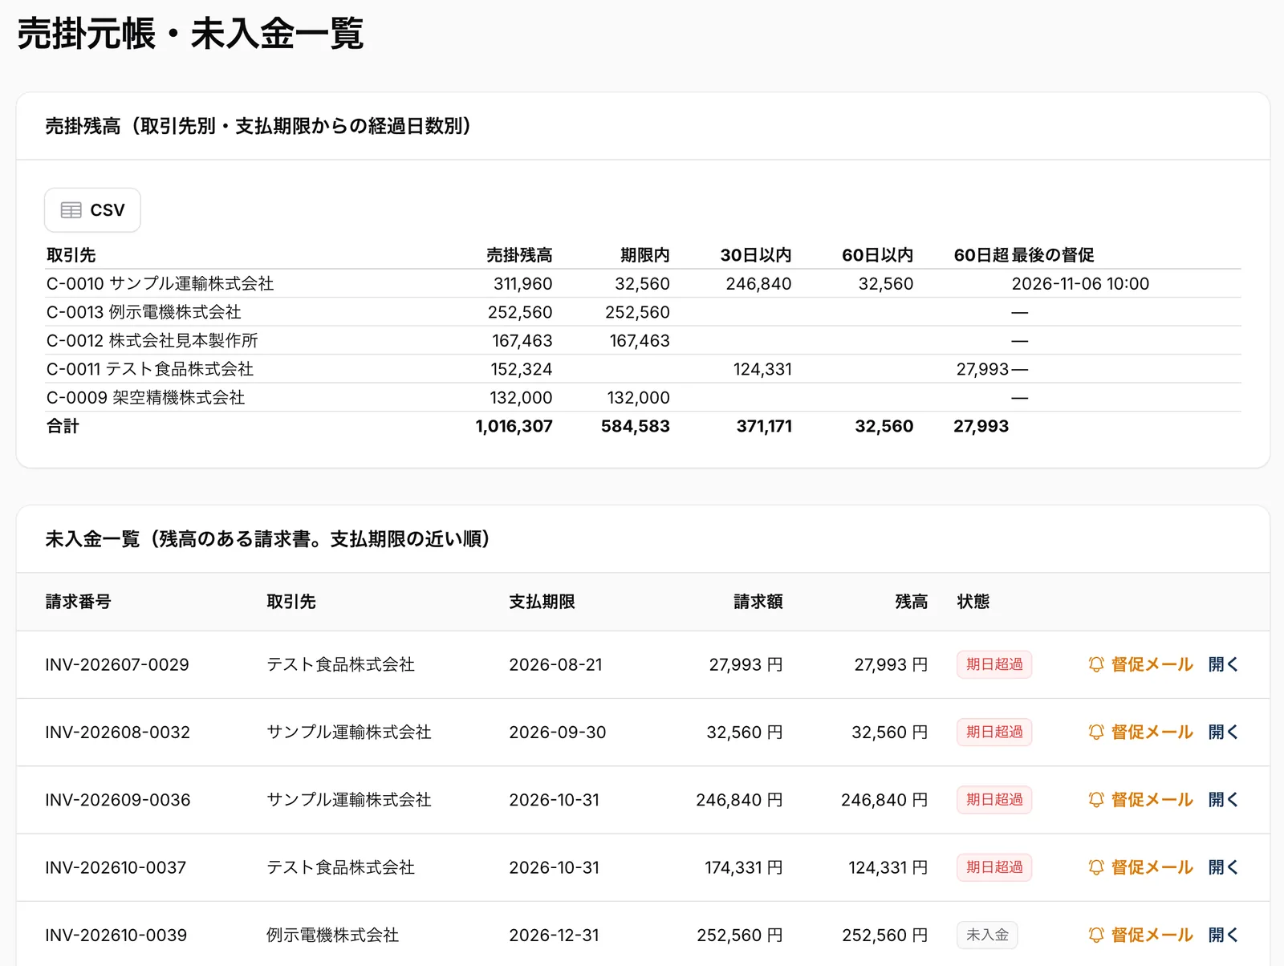The width and height of the screenshot is (1284, 966).
Task: Open invoice INV-202608-0032 via 開く
Action: click(1224, 732)
